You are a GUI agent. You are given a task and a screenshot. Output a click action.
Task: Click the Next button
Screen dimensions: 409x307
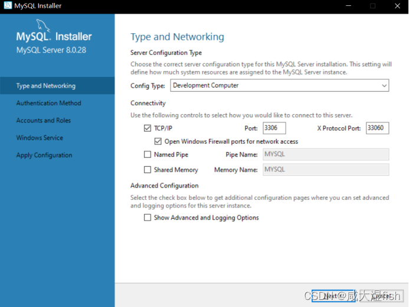[x=333, y=296]
